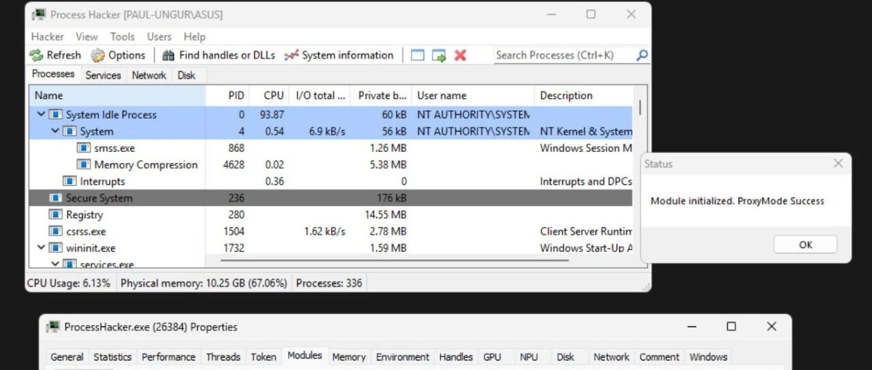
Task: Select the Registry process icon
Action: point(55,215)
